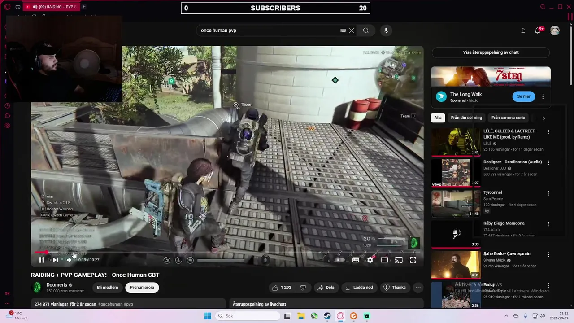Open Steam from the taskbar

(x=327, y=316)
